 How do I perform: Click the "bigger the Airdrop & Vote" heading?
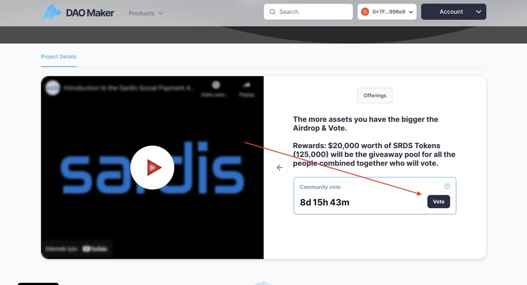pos(366,124)
